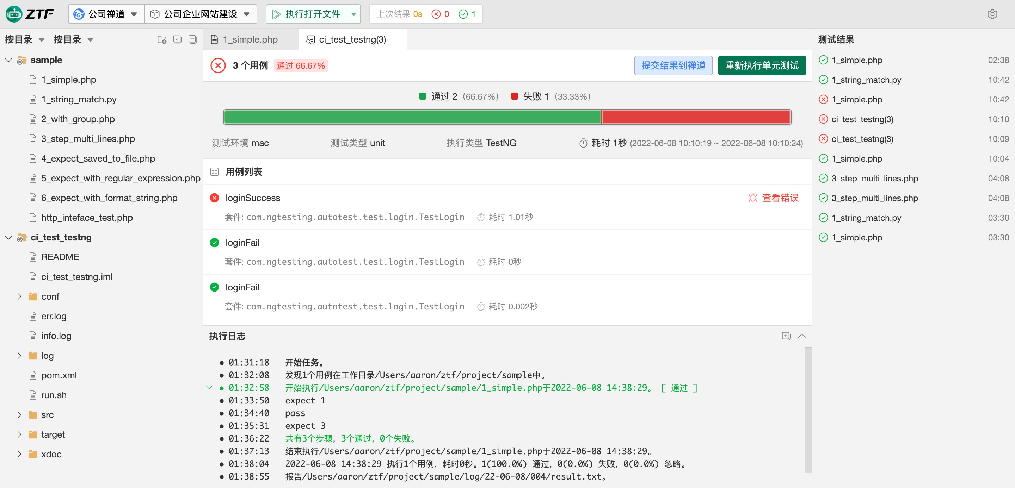Collapse the 执行日志 panel with chevron

(x=801, y=336)
